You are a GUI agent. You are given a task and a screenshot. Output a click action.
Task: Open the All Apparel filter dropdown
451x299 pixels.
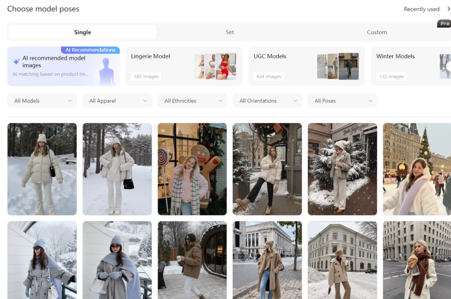117,101
